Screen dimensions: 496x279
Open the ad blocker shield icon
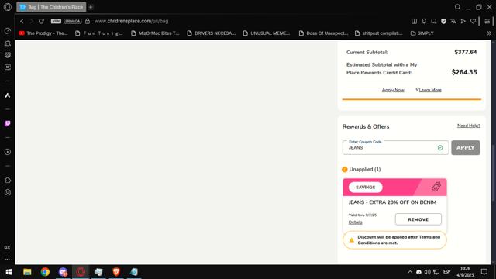[x=443, y=21]
